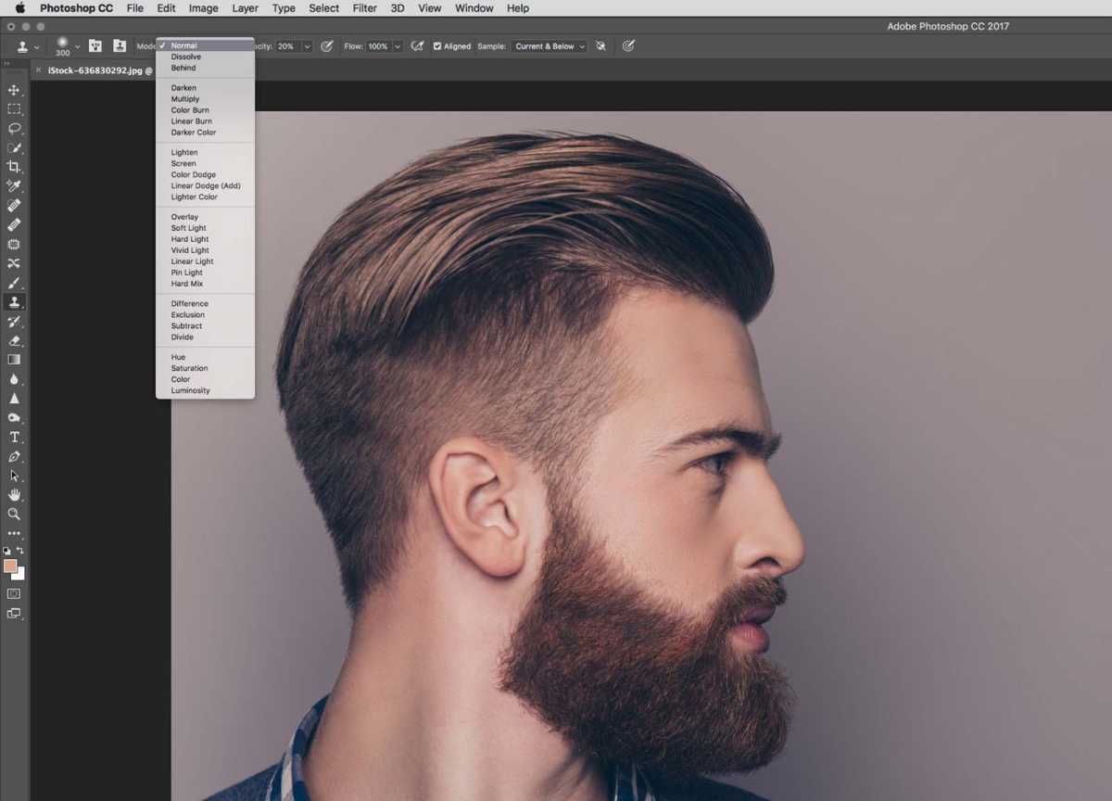Select the Eyedropper tool
Viewport: 1112px width, 801px height.
pos(14,186)
